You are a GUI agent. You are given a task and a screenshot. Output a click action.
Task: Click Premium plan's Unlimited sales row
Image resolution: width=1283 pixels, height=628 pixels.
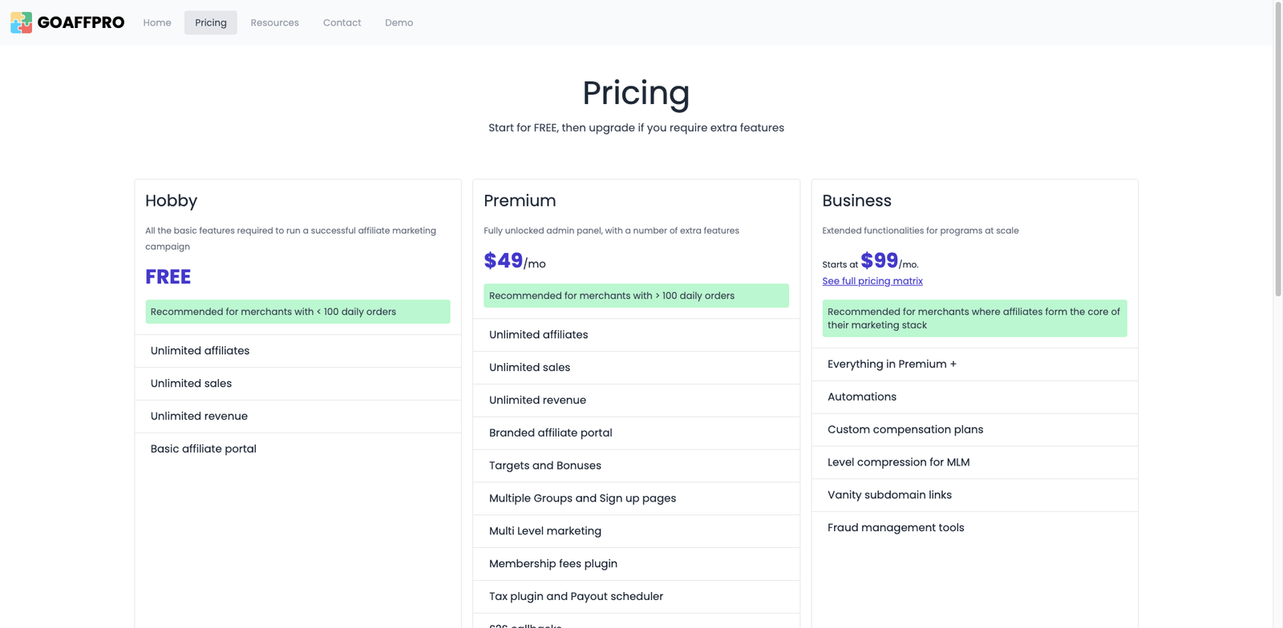tap(636, 368)
